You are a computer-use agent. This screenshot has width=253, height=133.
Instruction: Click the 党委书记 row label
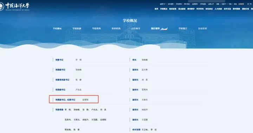[x=59, y=60]
